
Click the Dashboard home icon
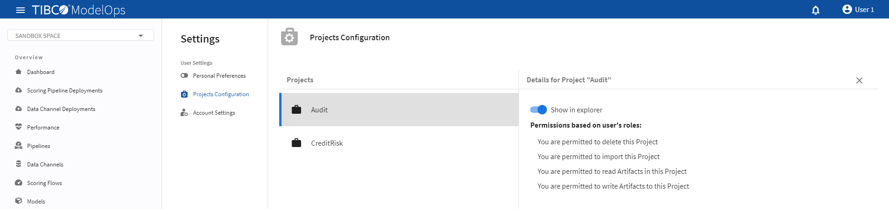tap(19, 72)
